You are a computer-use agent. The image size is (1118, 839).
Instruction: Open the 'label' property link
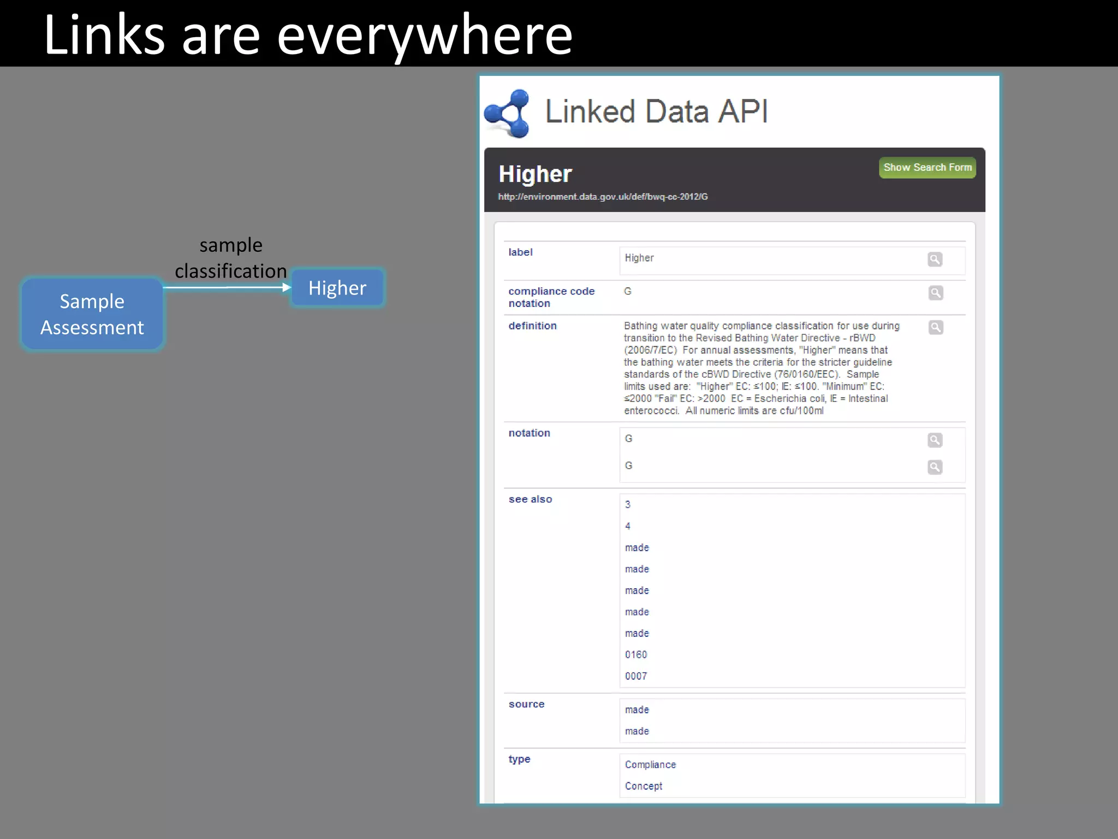point(520,252)
